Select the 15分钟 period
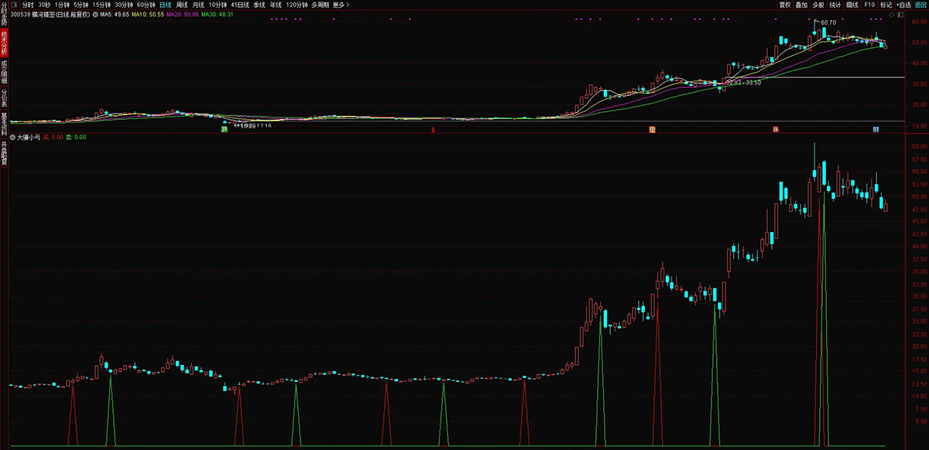The image size is (929, 450). [x=102, y=5]
